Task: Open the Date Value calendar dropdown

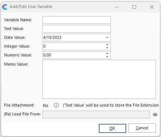Action: [x=107, y=37]
